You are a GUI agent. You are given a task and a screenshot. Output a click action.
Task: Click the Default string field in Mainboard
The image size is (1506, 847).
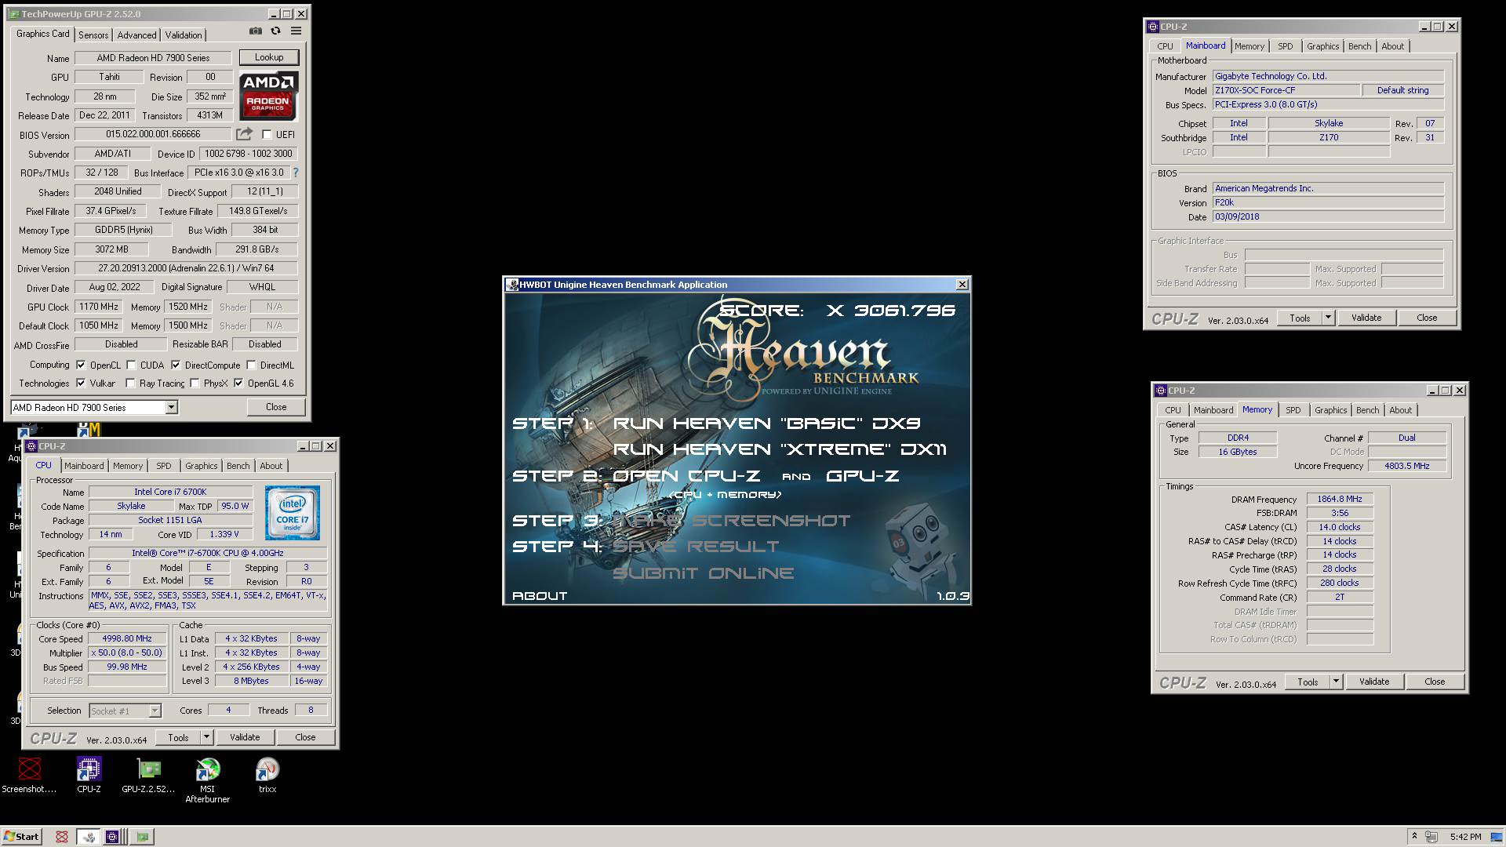click(x=1402, y=90)
